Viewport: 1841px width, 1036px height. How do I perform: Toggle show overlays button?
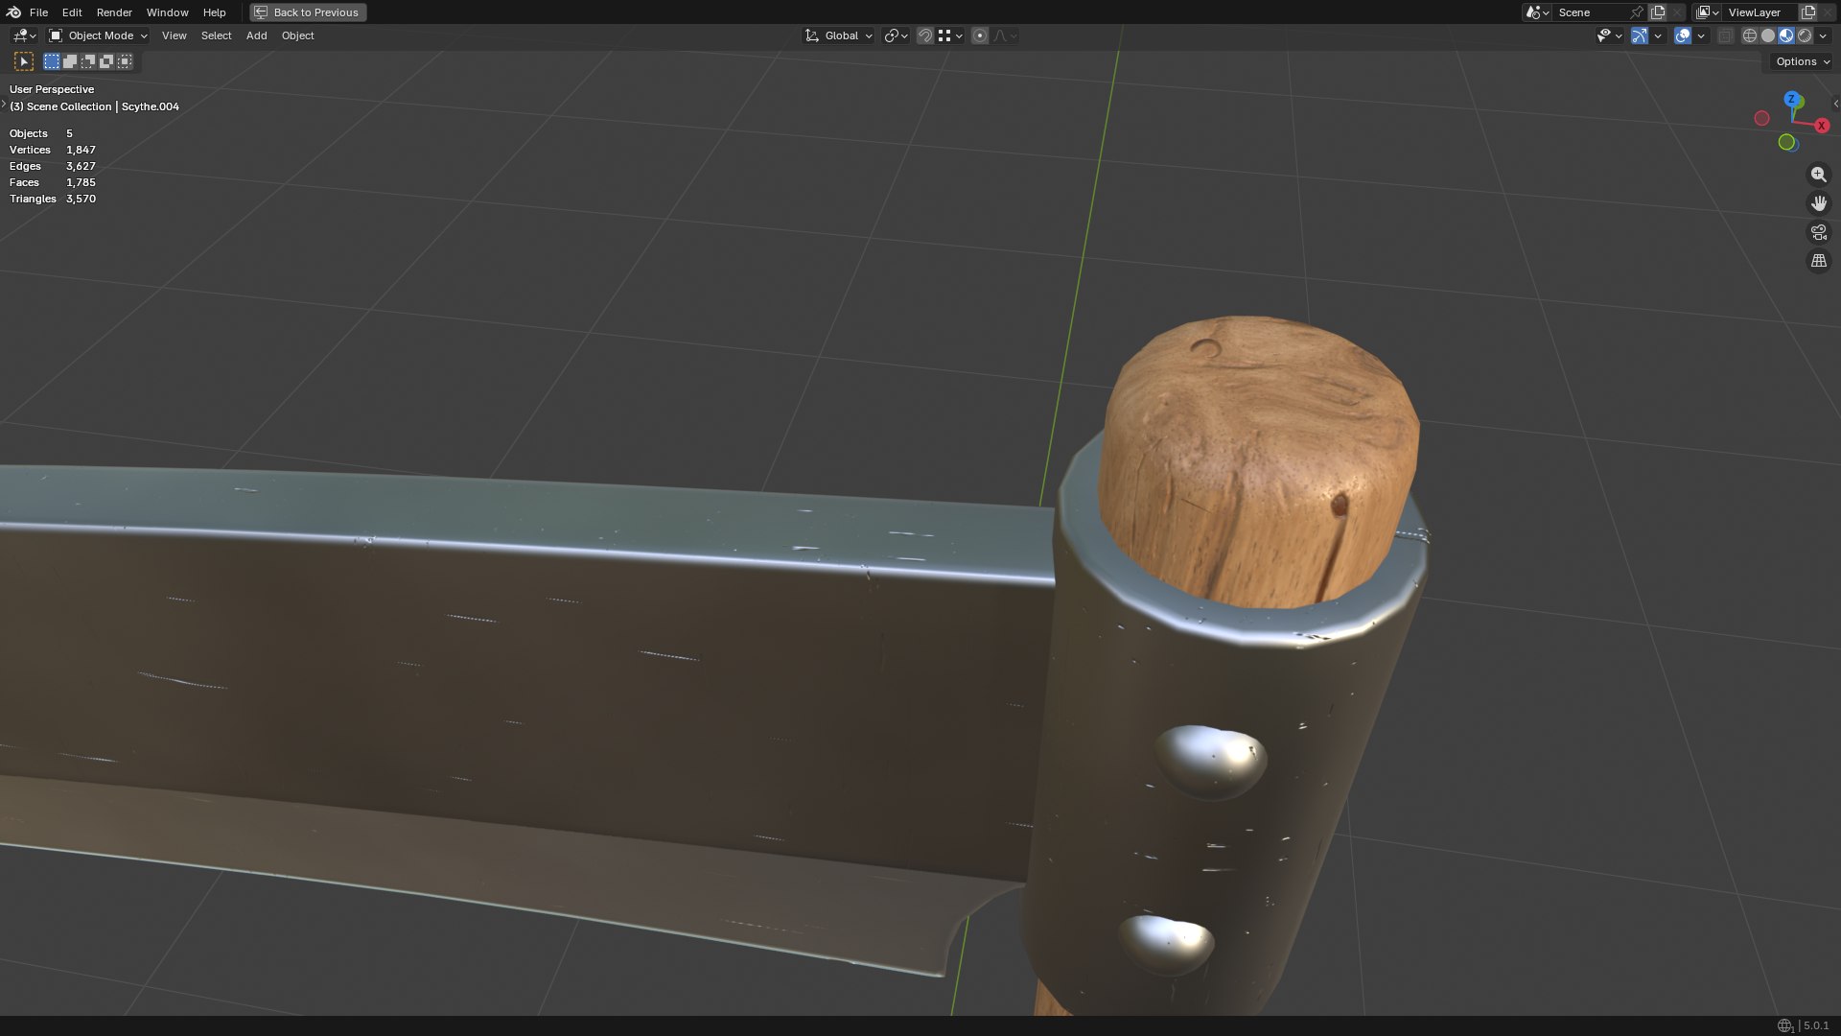[x=1683, y=35]
